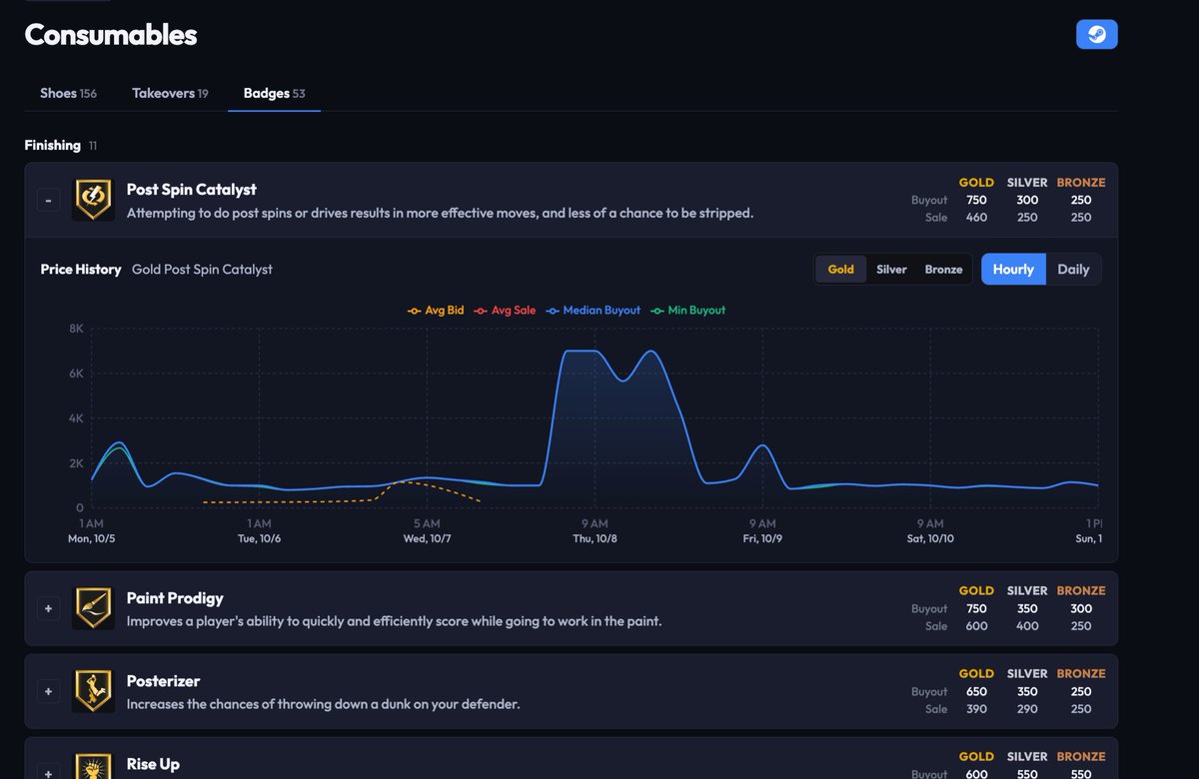Image resolution: width=1199 pixels, height=779 pixels.
Task: Click the Post Spin Catalyst title
Action: [192, 190]
